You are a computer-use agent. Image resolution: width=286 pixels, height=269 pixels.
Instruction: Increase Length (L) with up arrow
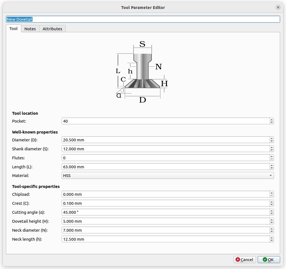click(272, 165)
